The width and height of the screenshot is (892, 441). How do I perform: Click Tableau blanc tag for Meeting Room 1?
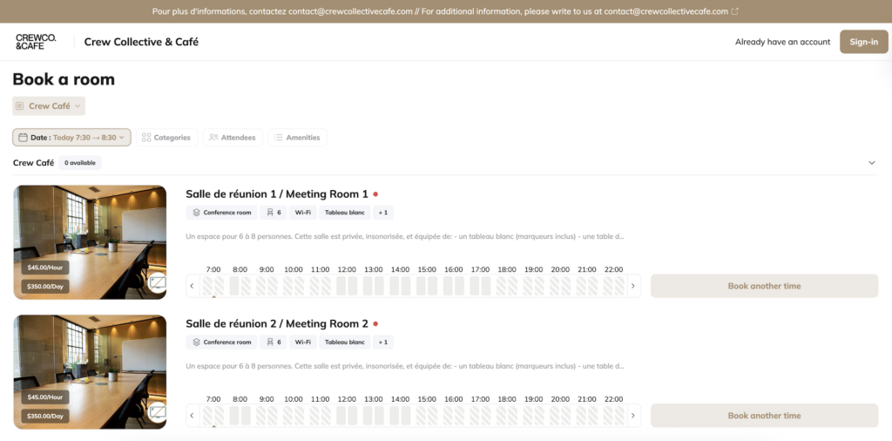[x=345, y=213]
